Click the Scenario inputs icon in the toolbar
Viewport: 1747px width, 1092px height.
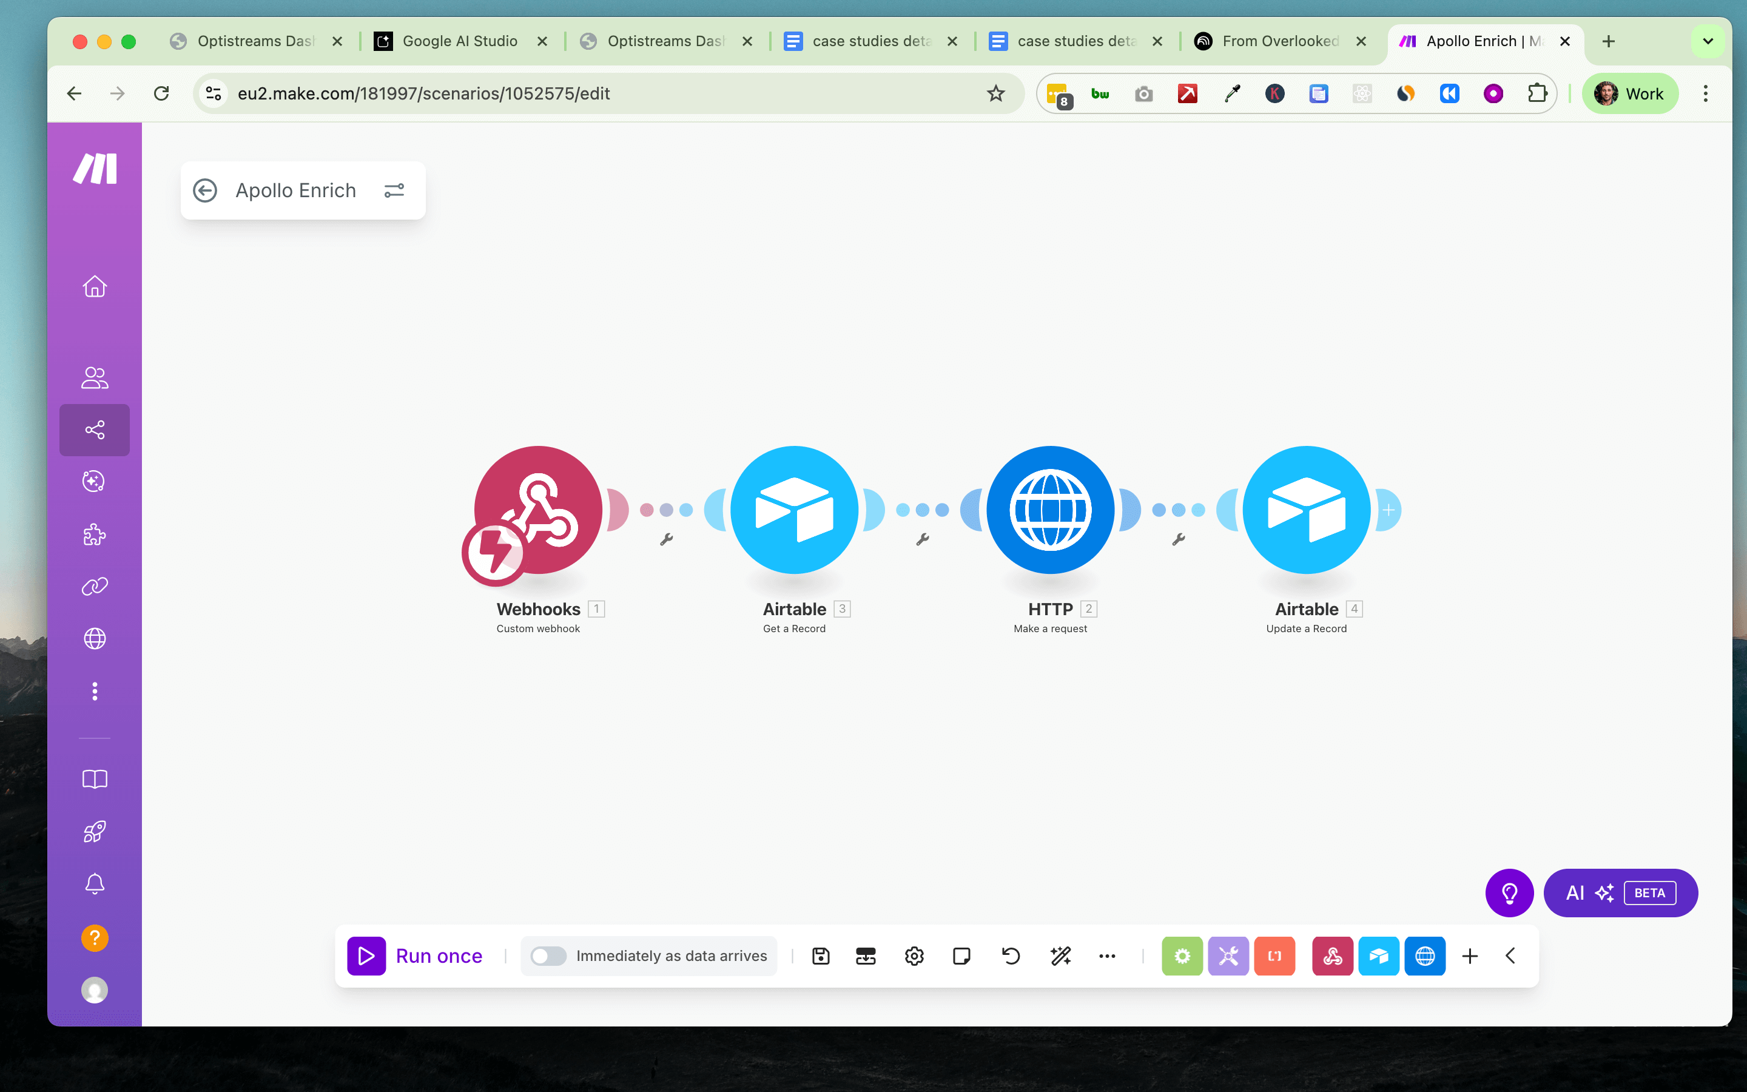pyautogui.click(x=866, y=956)
